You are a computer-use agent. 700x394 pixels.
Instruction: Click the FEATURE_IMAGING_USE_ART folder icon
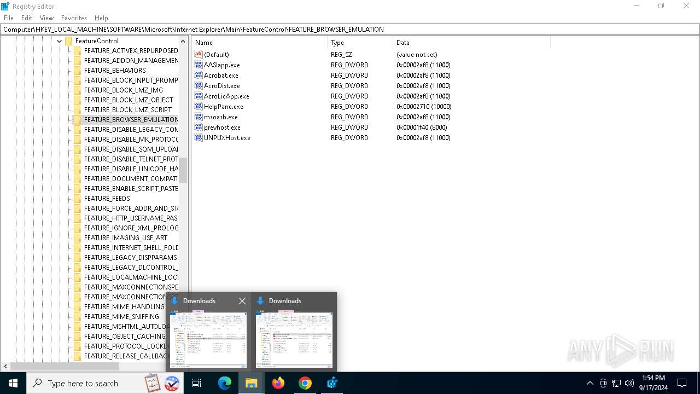(x=77, y=238)
